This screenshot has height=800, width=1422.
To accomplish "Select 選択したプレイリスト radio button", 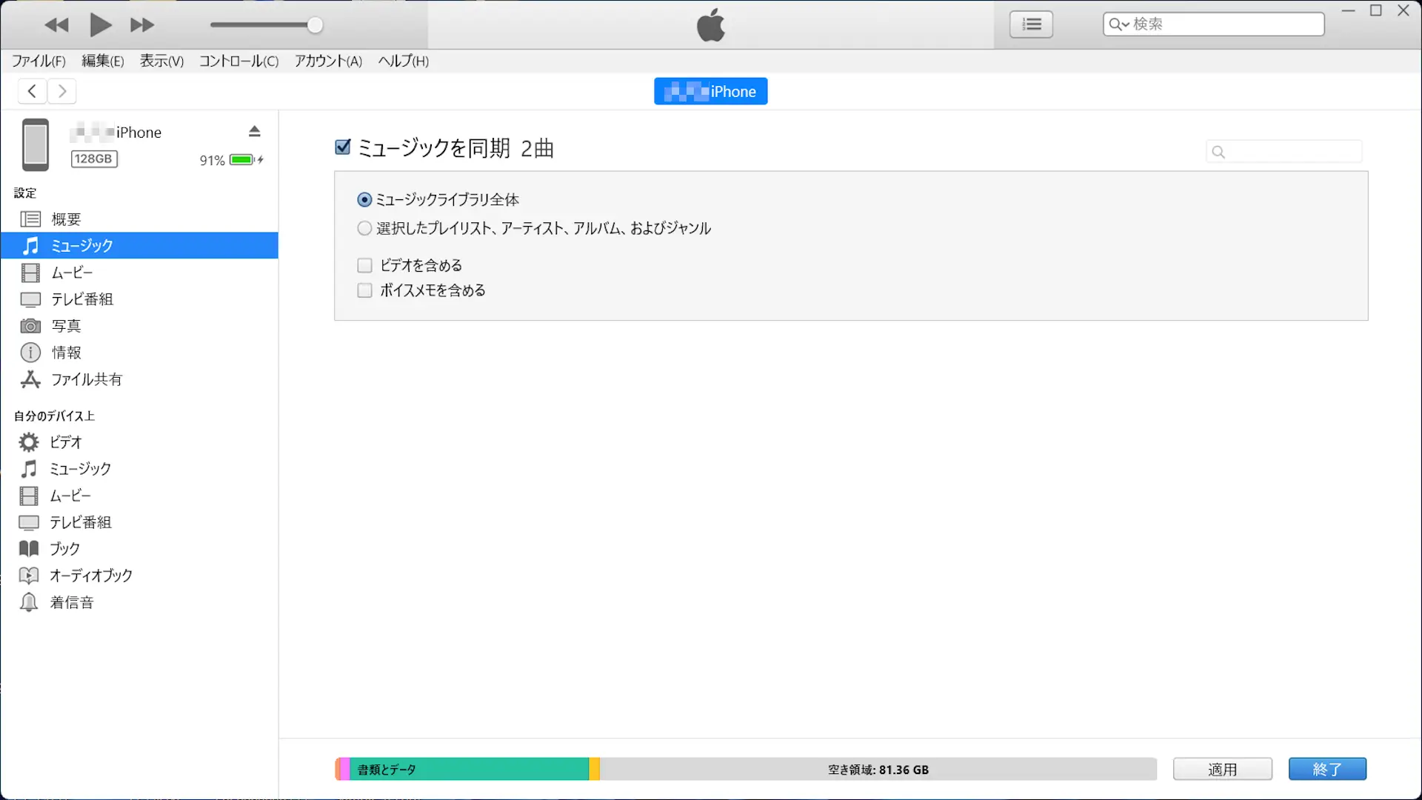I will coord(364,228).
